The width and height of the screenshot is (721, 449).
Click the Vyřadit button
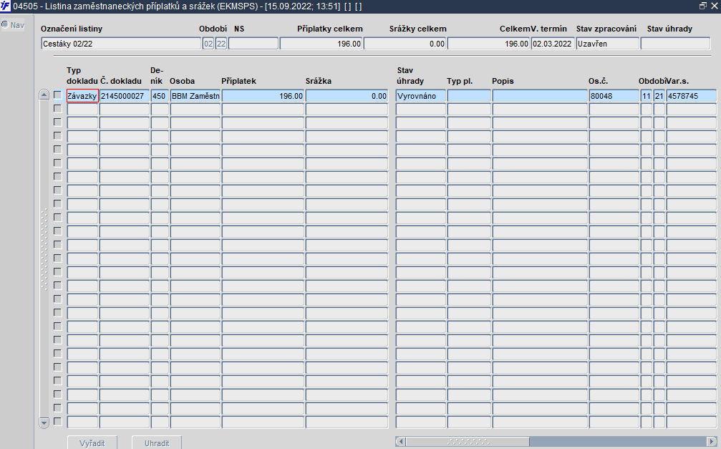(92, 443)
